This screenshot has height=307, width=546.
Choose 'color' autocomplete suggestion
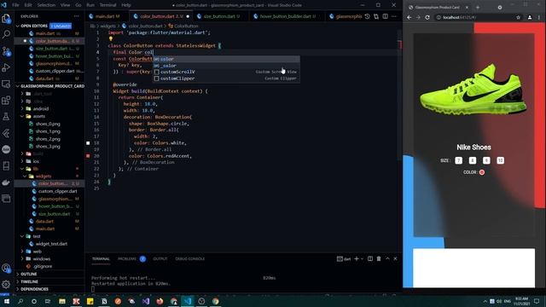[226, 59]
